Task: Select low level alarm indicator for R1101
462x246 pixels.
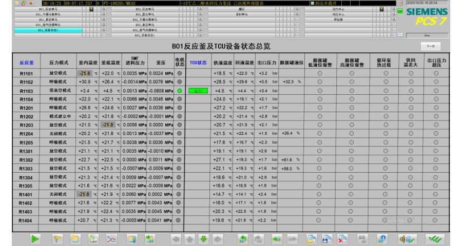Action: 319,73
